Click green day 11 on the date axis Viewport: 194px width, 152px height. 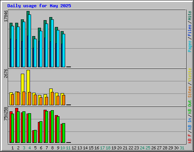coord(68,148)
